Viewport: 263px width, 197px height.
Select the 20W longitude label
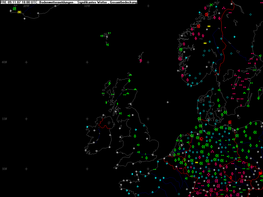[26, 6]
